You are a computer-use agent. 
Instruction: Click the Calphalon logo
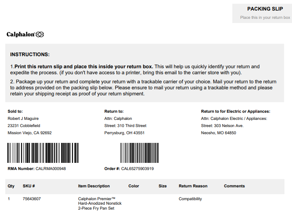tap(25, 34)
